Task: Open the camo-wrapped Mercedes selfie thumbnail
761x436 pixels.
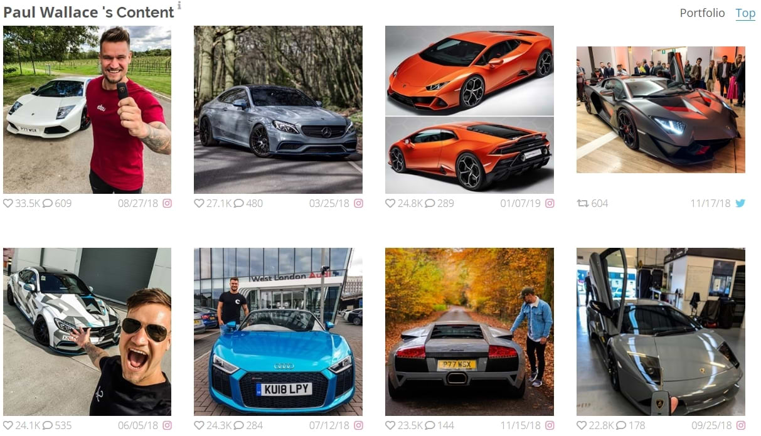Action: point(87,331)
